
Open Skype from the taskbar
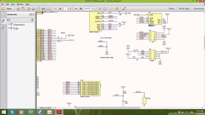(12, 112)
